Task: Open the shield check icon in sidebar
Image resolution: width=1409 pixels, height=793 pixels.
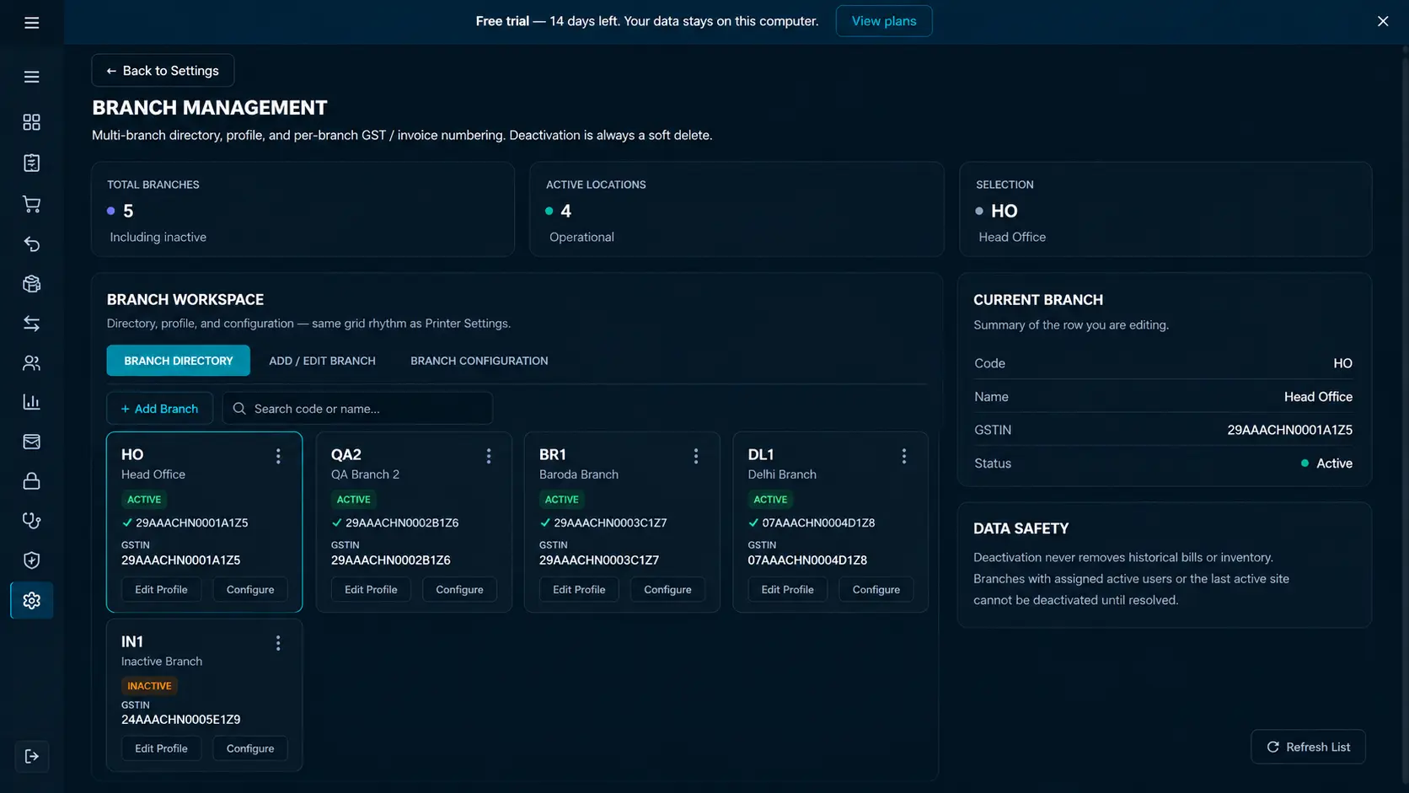Action: click(31, 560)
